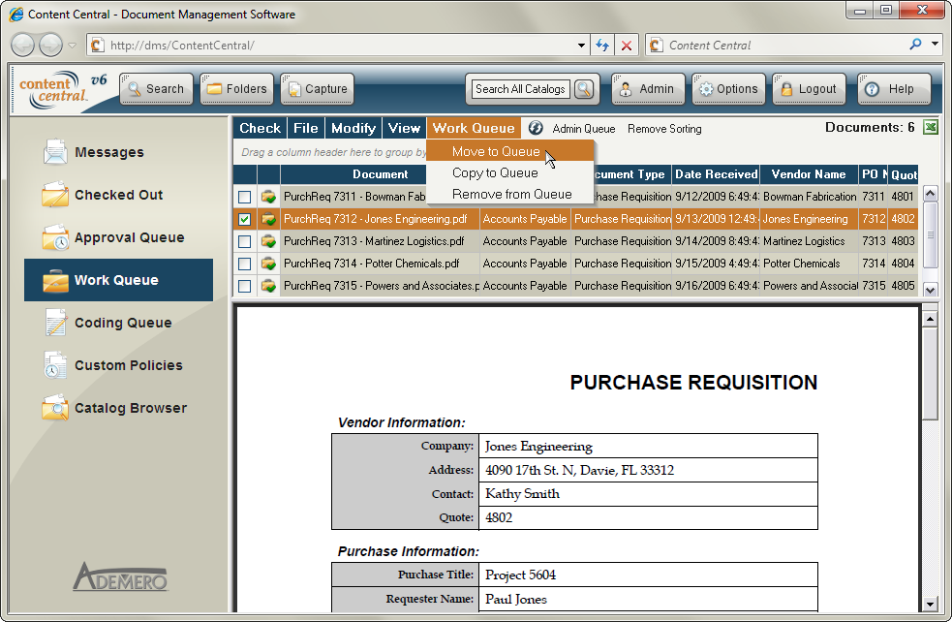Uncheck the box for PurchReq 7312 - Jones Engineering
The image size is (952, 622).
245,219
